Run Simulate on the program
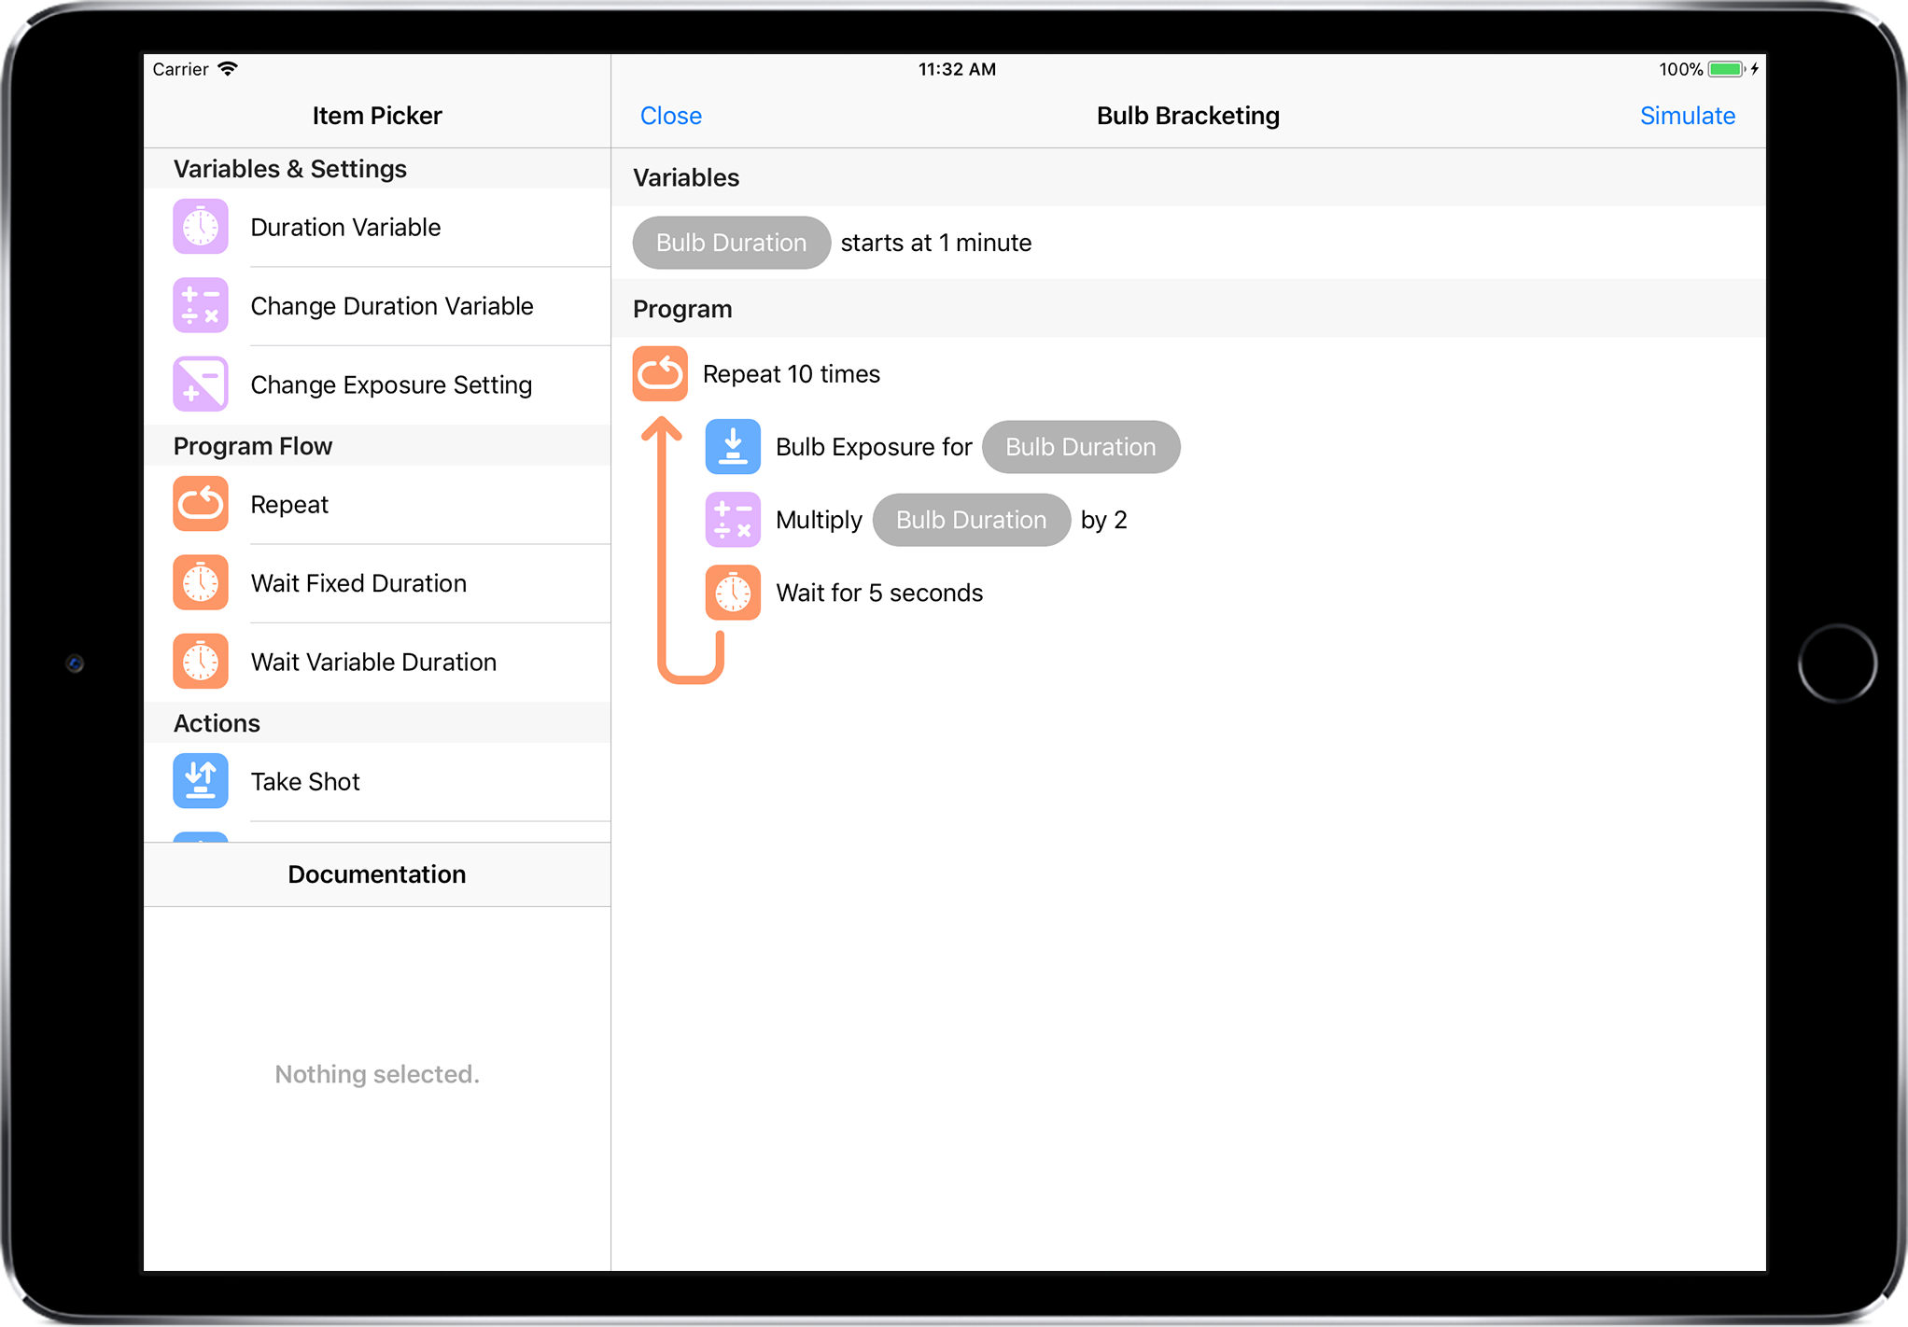Screen dimensions: 1908x1327 [1688, 116]
